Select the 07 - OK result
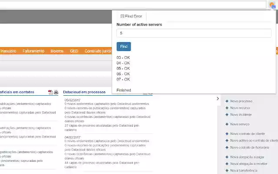This screenshot has width=278, height=174. click(123, 79)
